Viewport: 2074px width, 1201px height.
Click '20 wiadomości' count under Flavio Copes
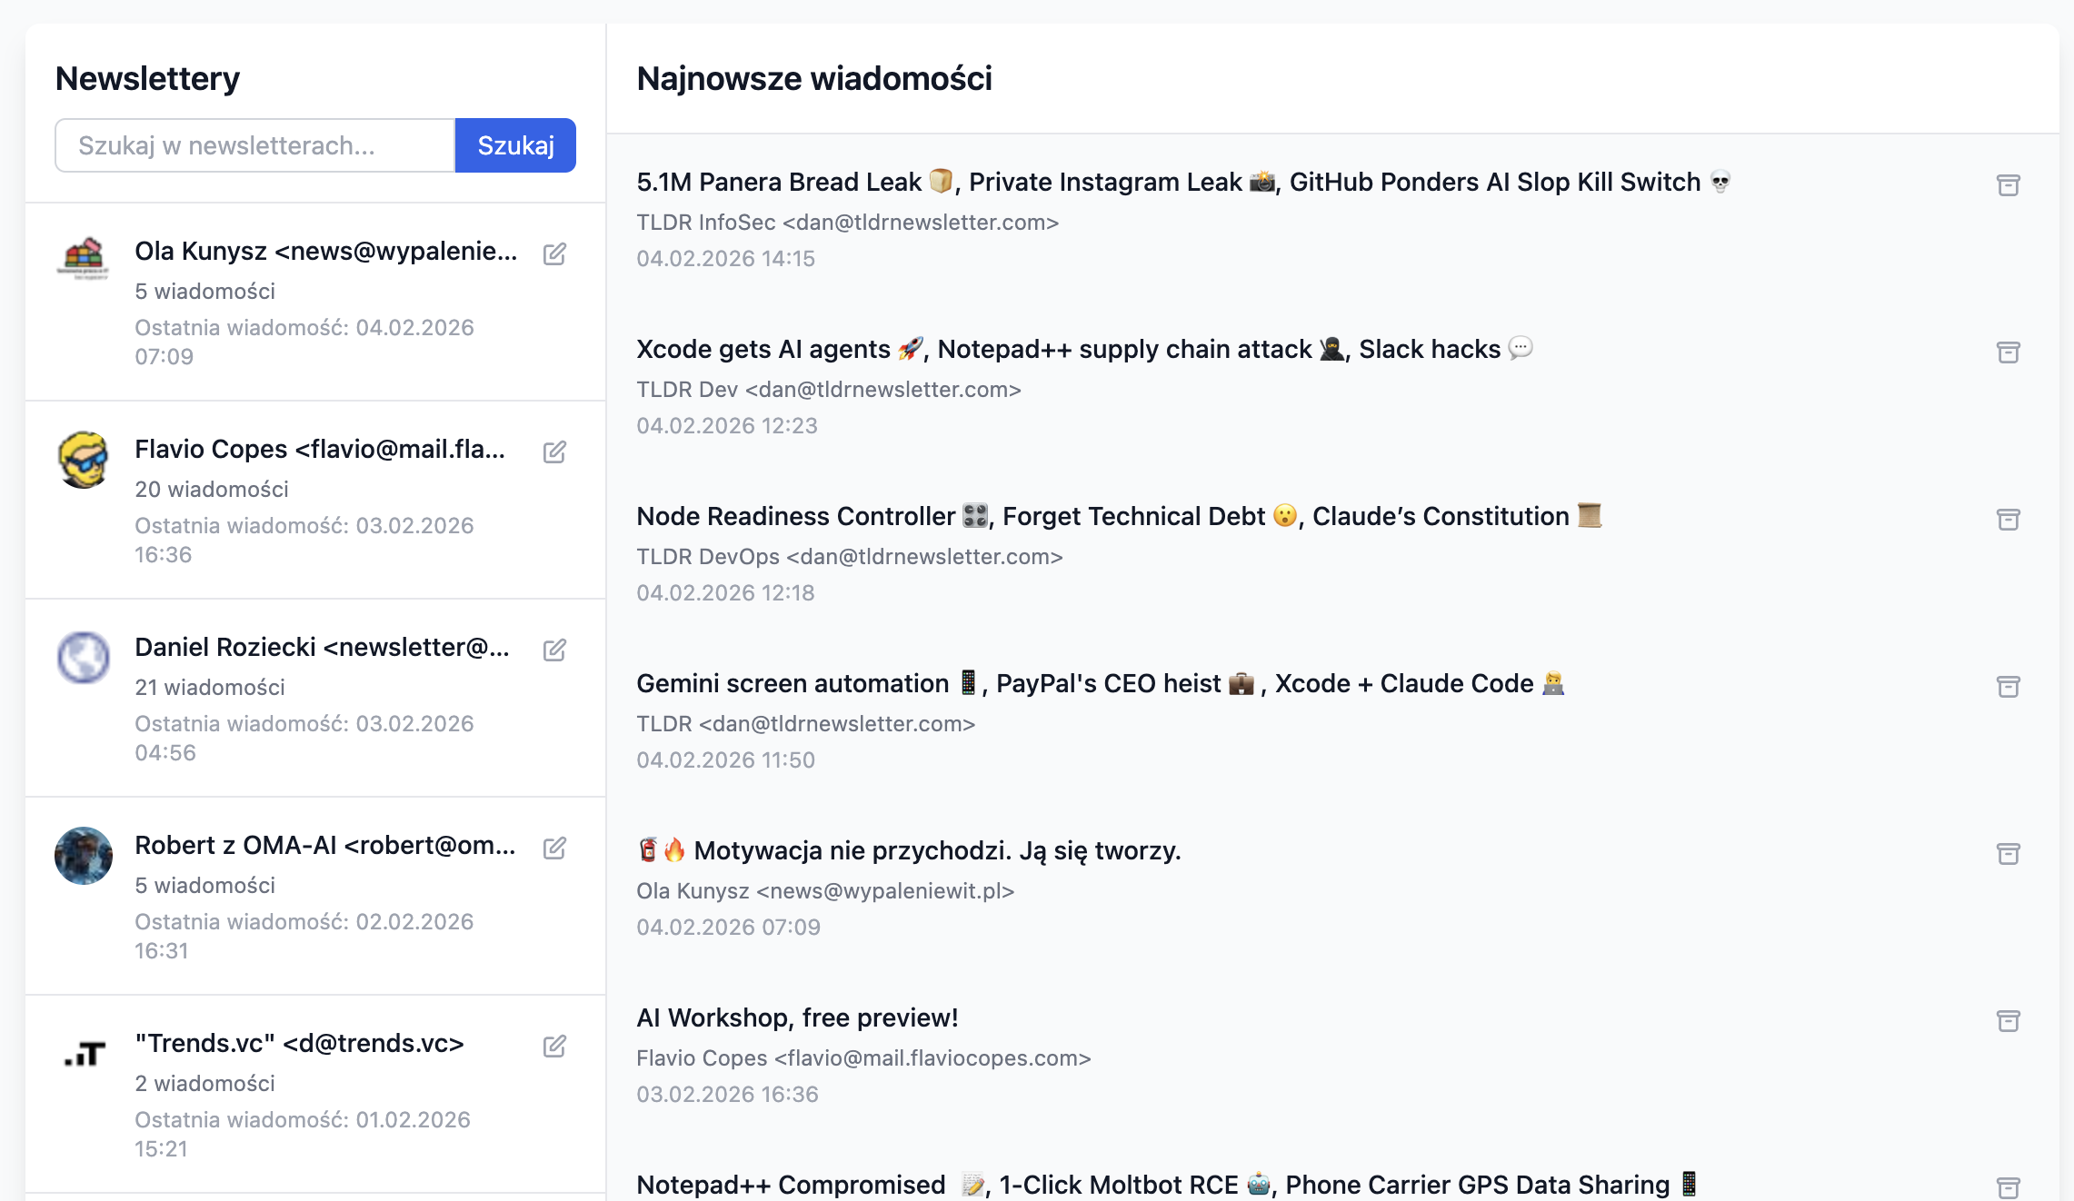click(212, 490)
